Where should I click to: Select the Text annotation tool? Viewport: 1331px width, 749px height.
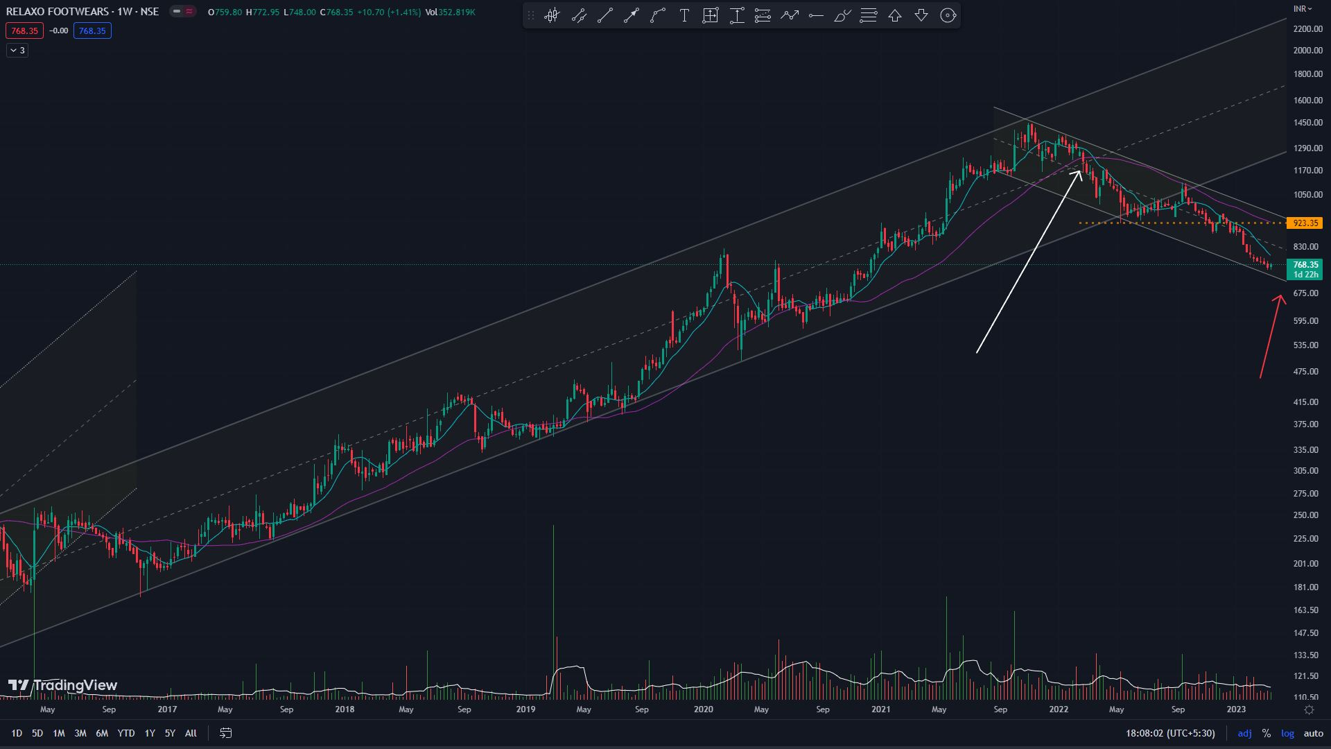(684, 15)
